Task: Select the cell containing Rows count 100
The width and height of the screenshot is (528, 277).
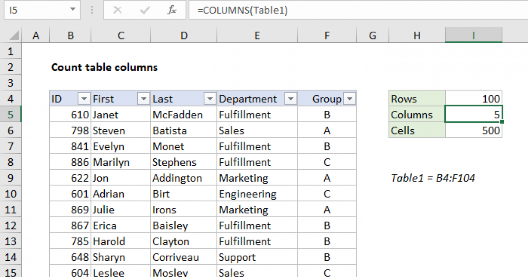Action: coord(473,98)
